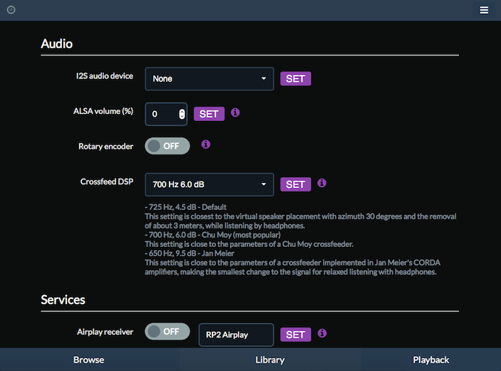This screenshot has height=371, width=501.
Task: Toggle the Rotary encoder switch
Action: coord(167,146)
